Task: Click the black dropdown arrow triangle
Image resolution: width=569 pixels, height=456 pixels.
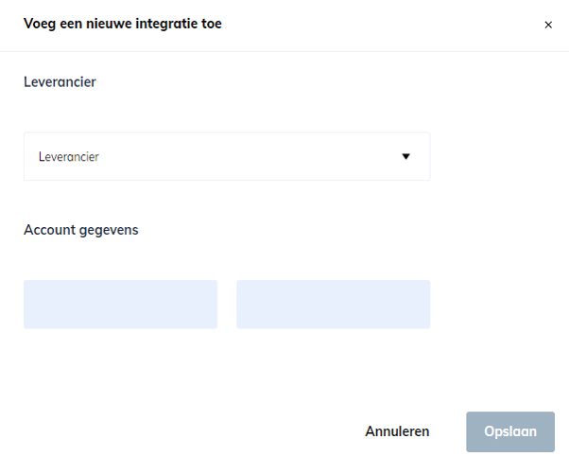Action: 406,157
